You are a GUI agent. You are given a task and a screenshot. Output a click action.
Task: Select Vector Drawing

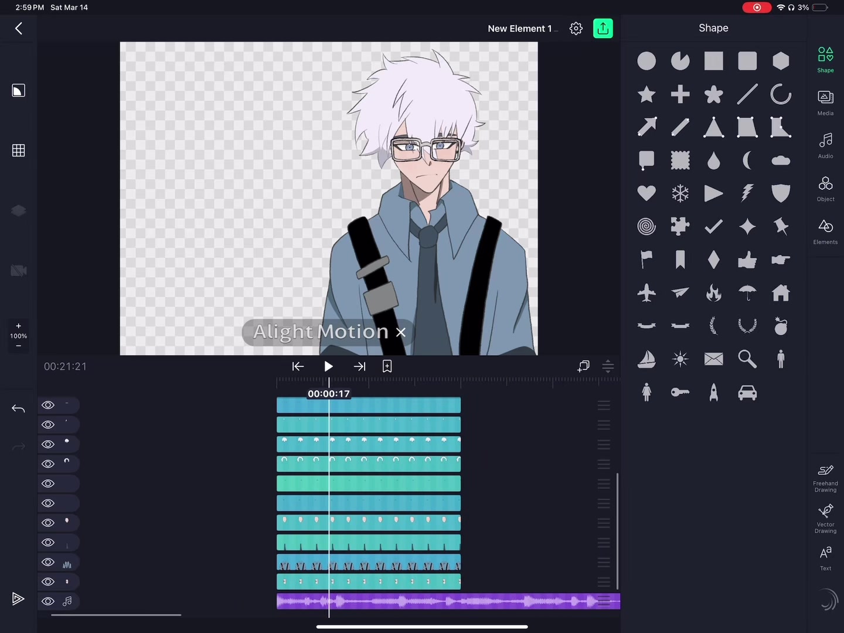[x=825, y=519]
